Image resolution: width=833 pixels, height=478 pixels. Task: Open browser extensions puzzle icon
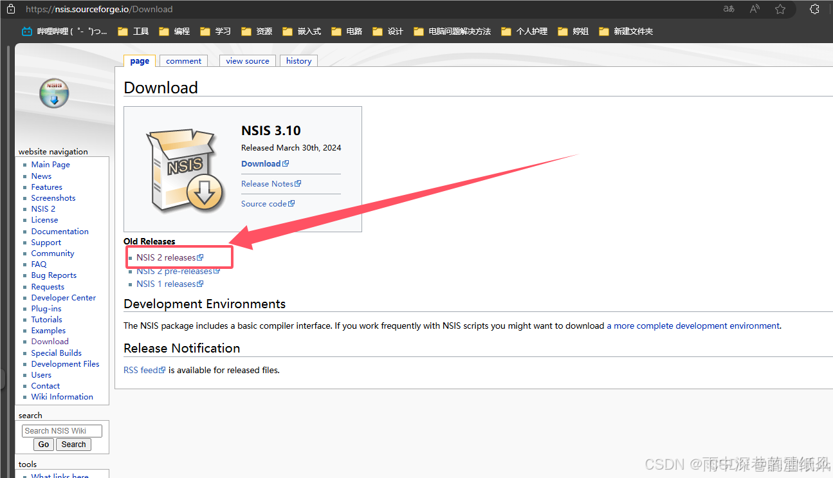tap(814, 9)
